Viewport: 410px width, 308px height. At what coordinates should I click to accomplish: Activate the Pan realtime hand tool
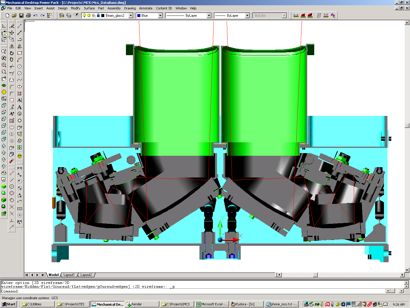click(4, 79)
